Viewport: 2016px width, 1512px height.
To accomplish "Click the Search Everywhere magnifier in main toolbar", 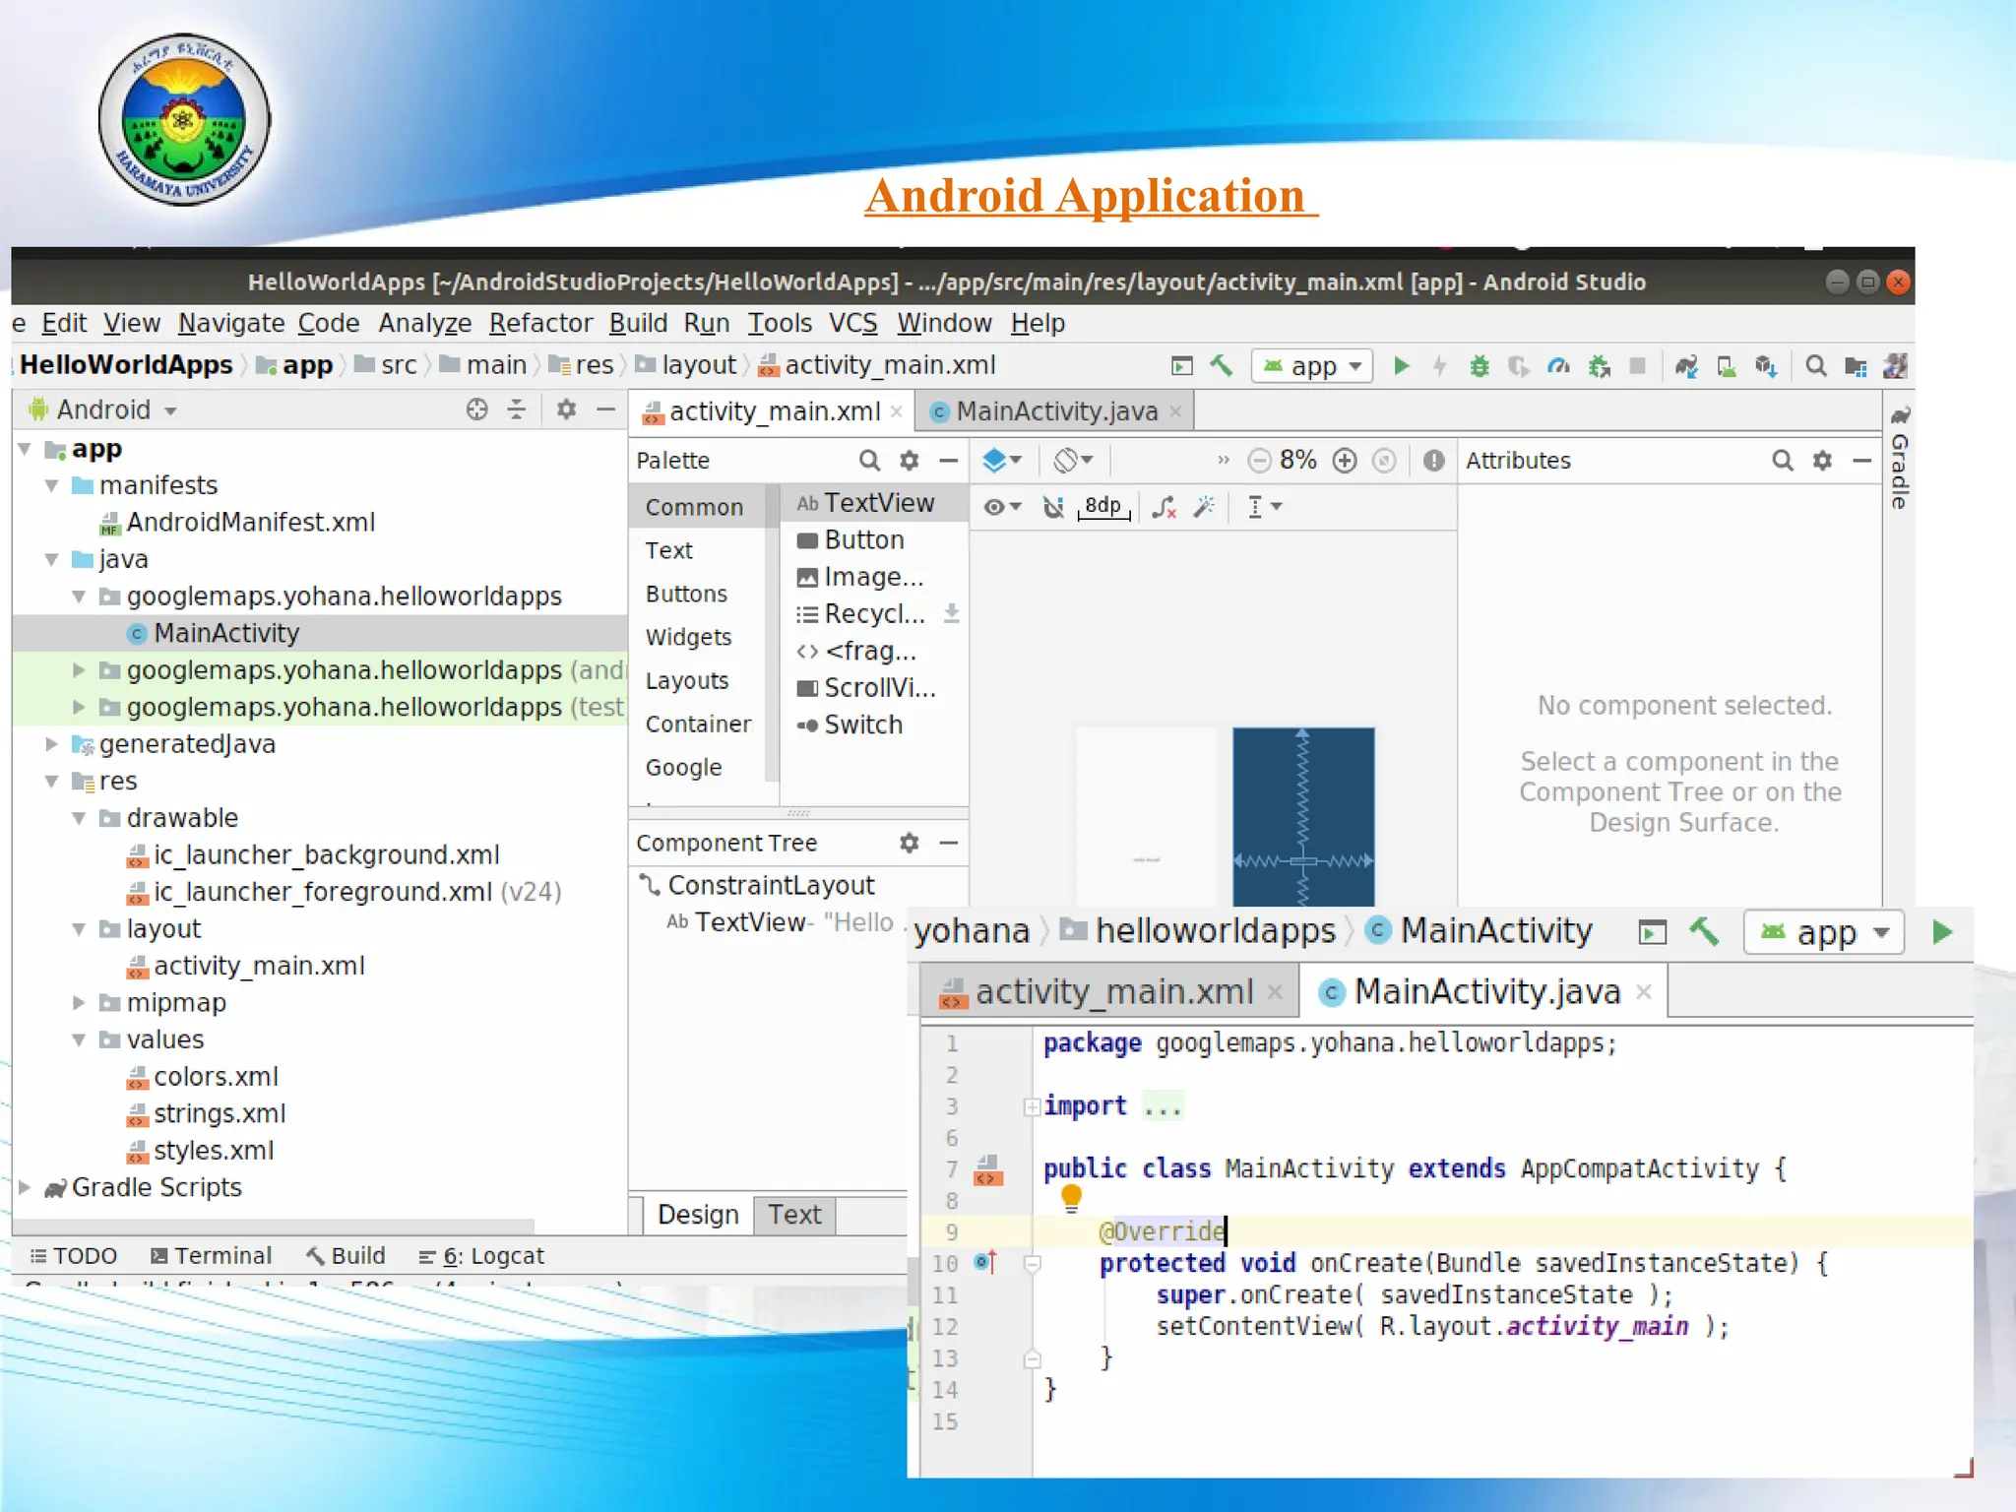I will [x=1815, y=366].
